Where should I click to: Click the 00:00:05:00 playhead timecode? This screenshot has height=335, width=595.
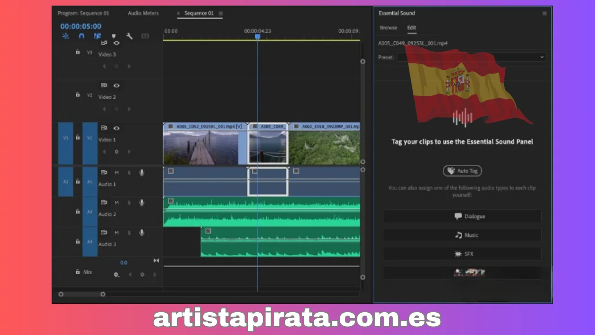(x=81, y=27)
